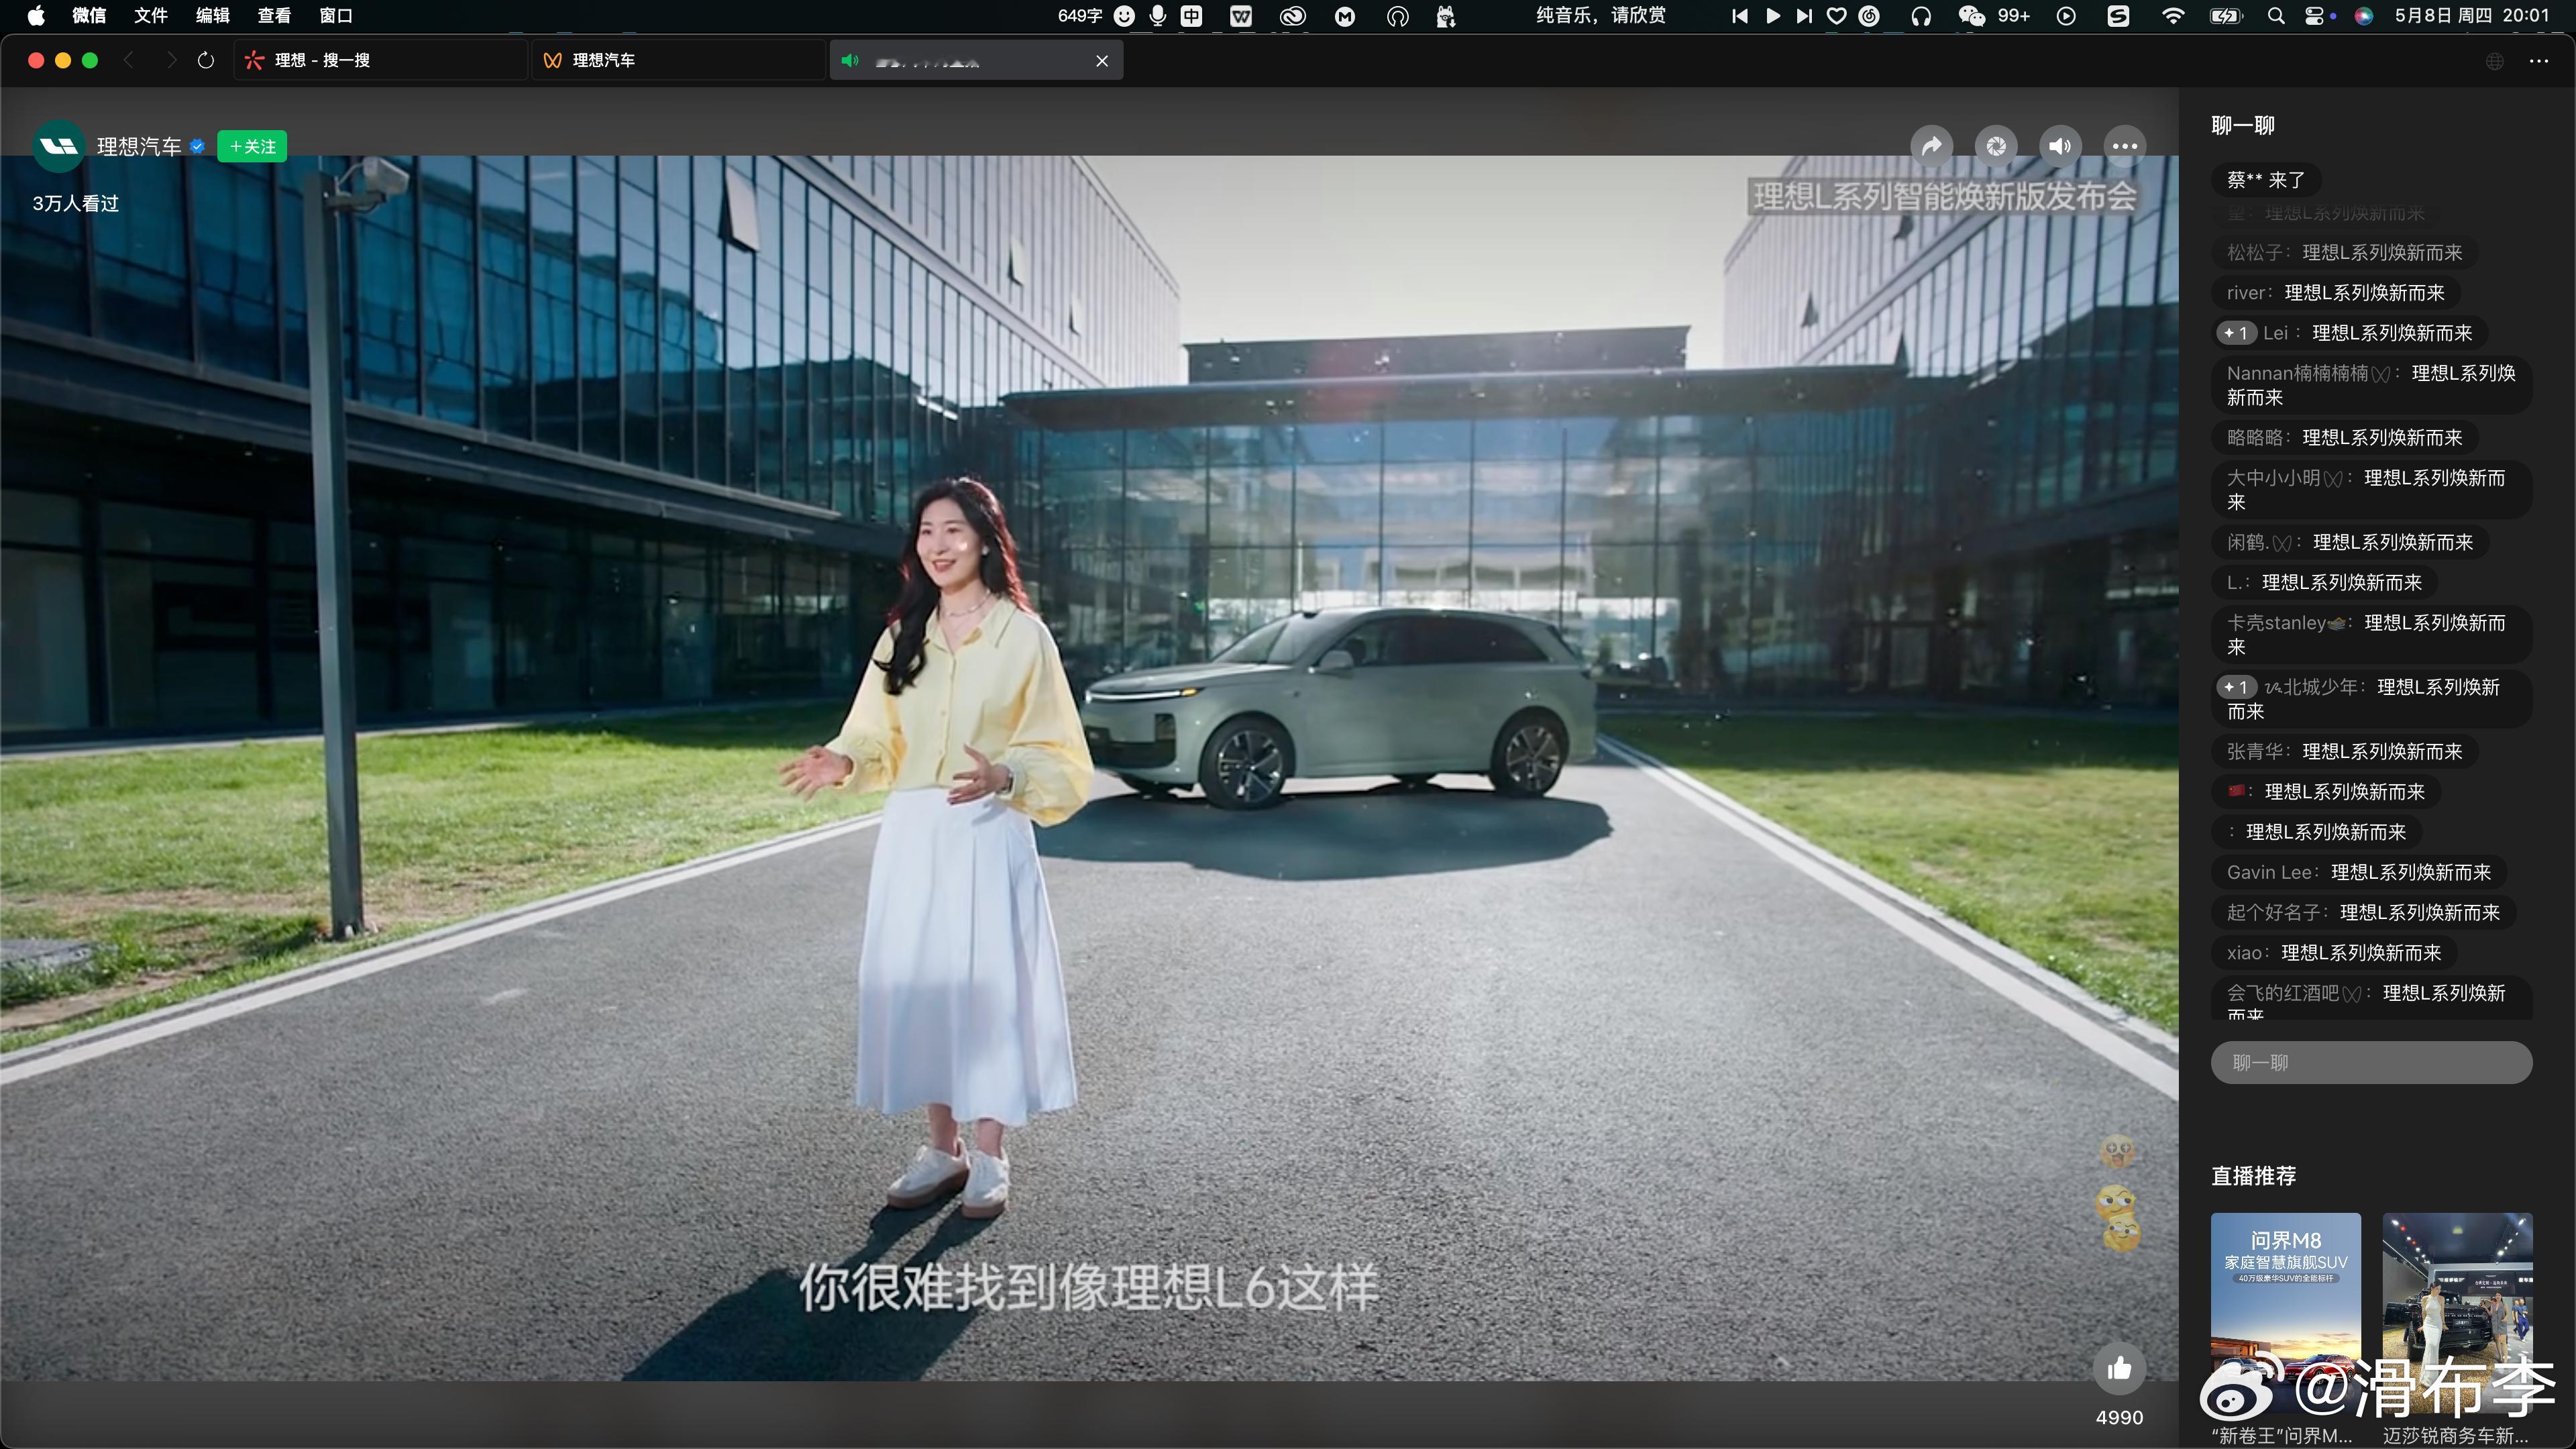Click the emoji smiley icon in the menu bar

[x=1124, y=15]
